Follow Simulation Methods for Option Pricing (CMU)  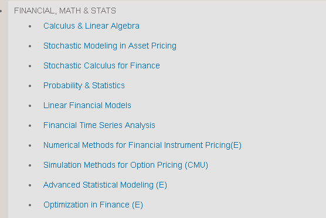pyautogui.click(x=125, y=165)
